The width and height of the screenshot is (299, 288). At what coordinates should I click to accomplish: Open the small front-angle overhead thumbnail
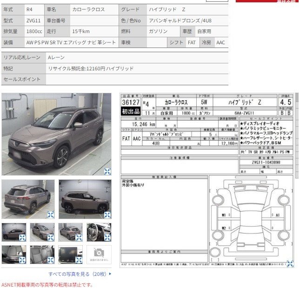[42, 232]
